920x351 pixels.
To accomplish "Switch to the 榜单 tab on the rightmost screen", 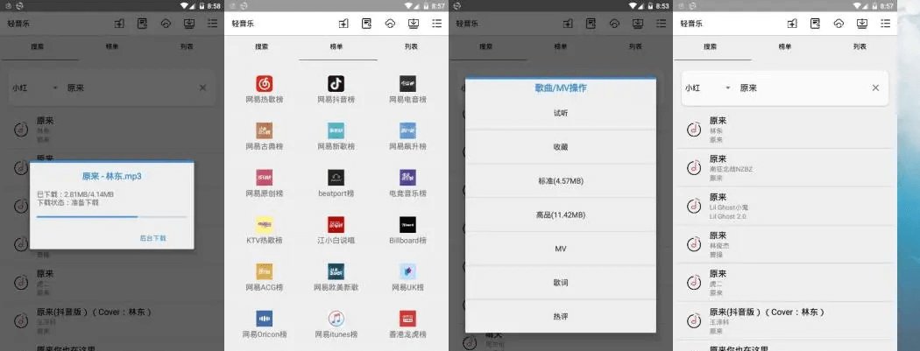I will [x=784, y=47].
